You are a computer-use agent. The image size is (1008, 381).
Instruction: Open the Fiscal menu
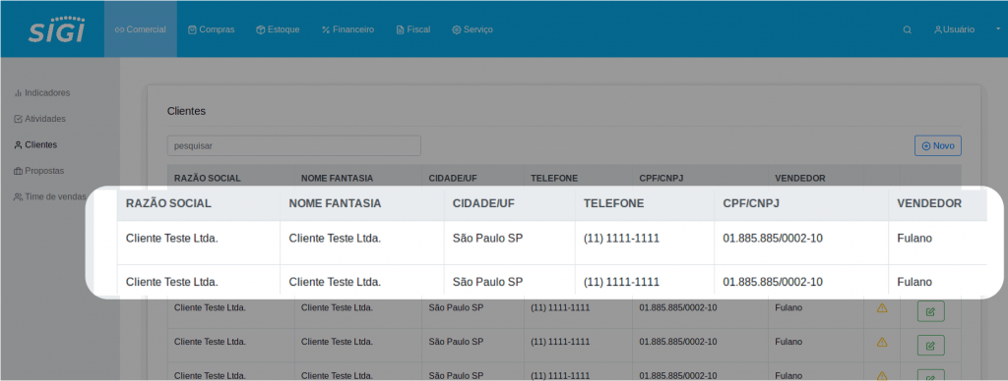413,29
